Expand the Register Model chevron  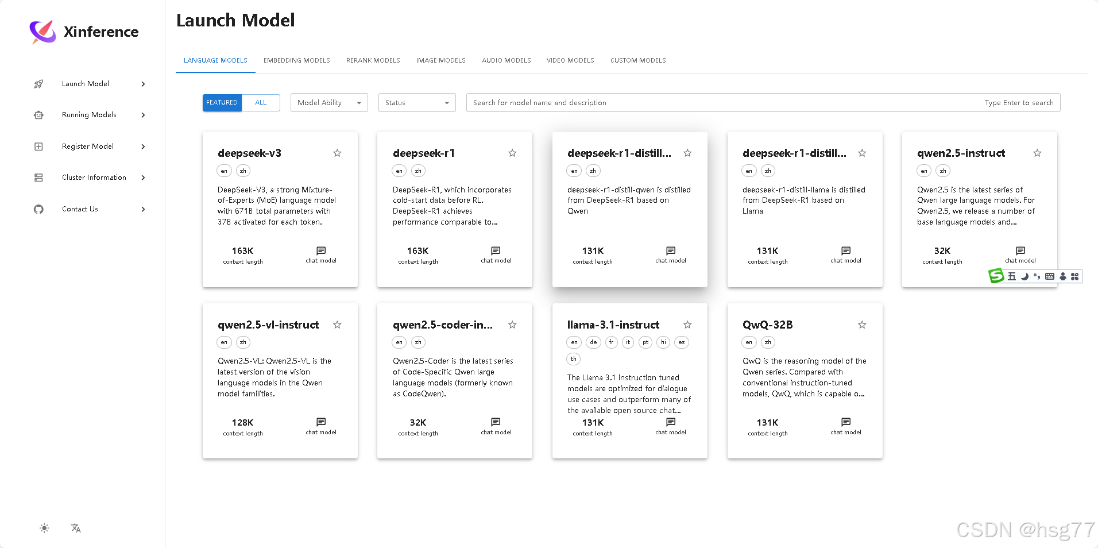click(143, 146)
